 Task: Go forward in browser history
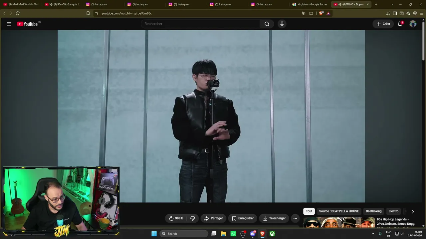pyautogui.click(x=11, y=13)
